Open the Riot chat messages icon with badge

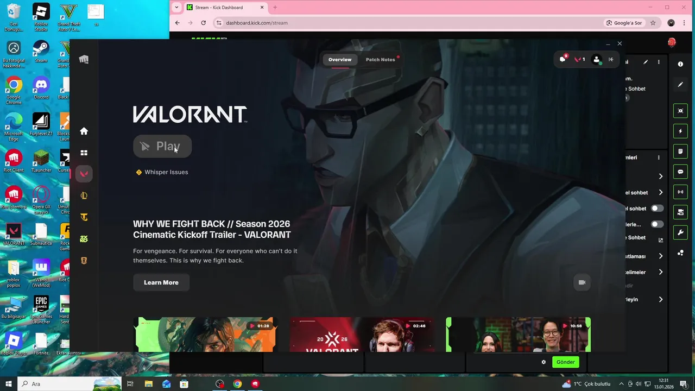[563, 59]
